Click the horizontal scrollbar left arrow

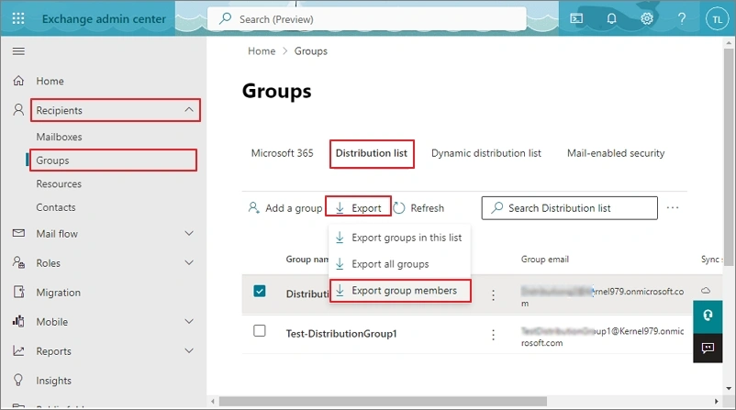coord(213,402)
